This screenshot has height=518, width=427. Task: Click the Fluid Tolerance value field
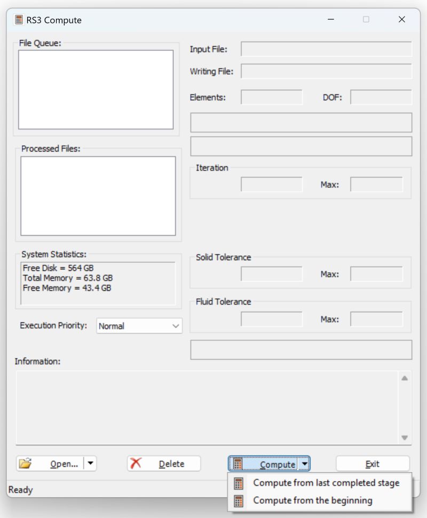pyautogui.click(x=272, y=319)
